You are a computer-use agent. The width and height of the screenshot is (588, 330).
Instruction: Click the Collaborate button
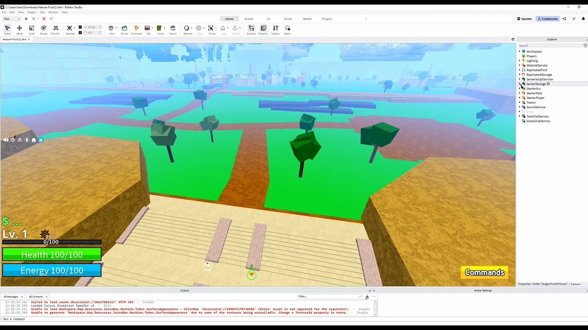tap(548, 19)
